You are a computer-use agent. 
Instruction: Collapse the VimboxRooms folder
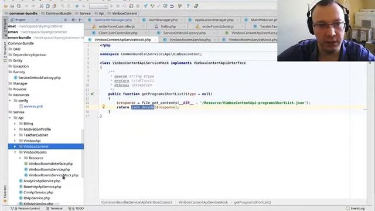[15, 152]
